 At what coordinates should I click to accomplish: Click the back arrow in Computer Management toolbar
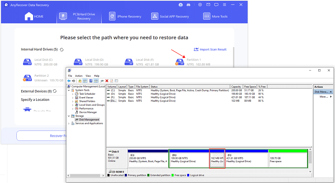(70, 80)
